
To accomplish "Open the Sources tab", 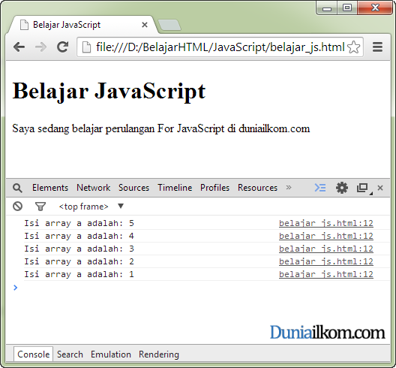I will click(x=133, y=188).
